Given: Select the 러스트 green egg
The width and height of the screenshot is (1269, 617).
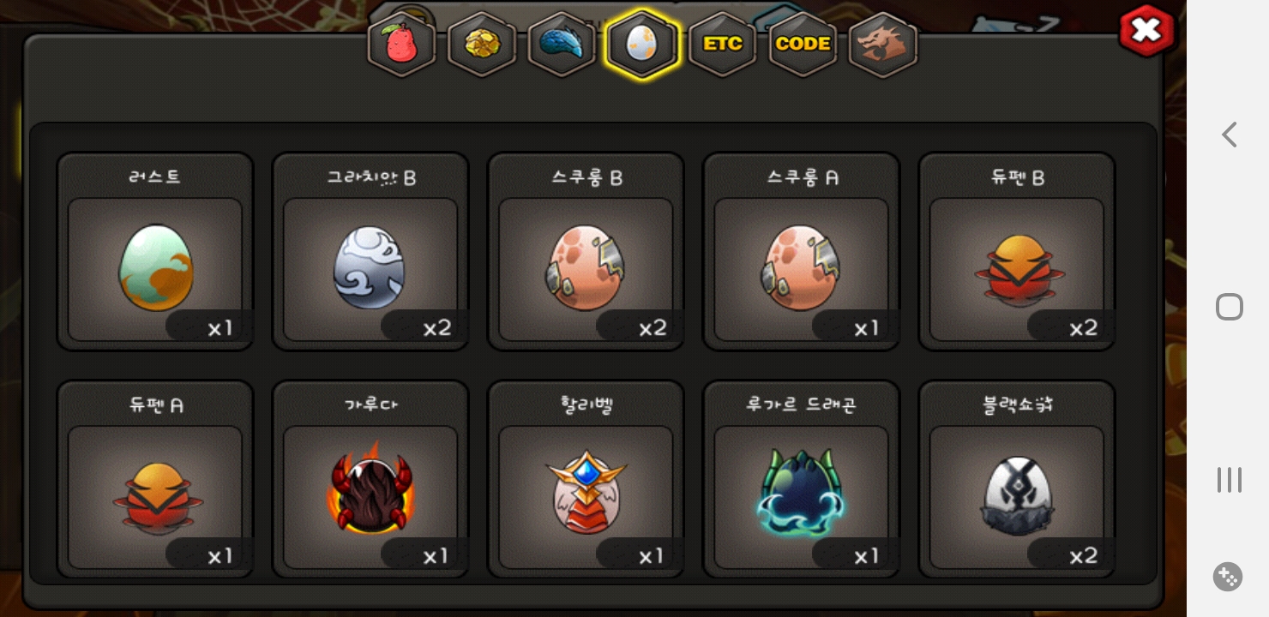Looking at the screenshot, I should (x=155, y=252).
